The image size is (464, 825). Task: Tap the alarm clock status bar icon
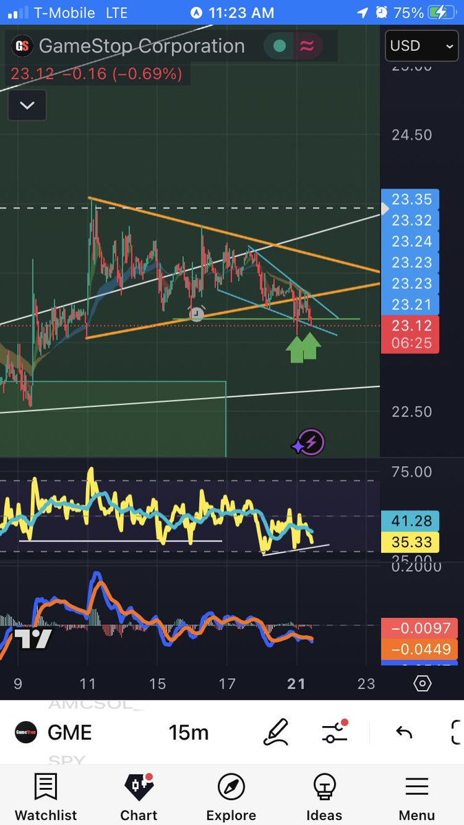point(383,12)
